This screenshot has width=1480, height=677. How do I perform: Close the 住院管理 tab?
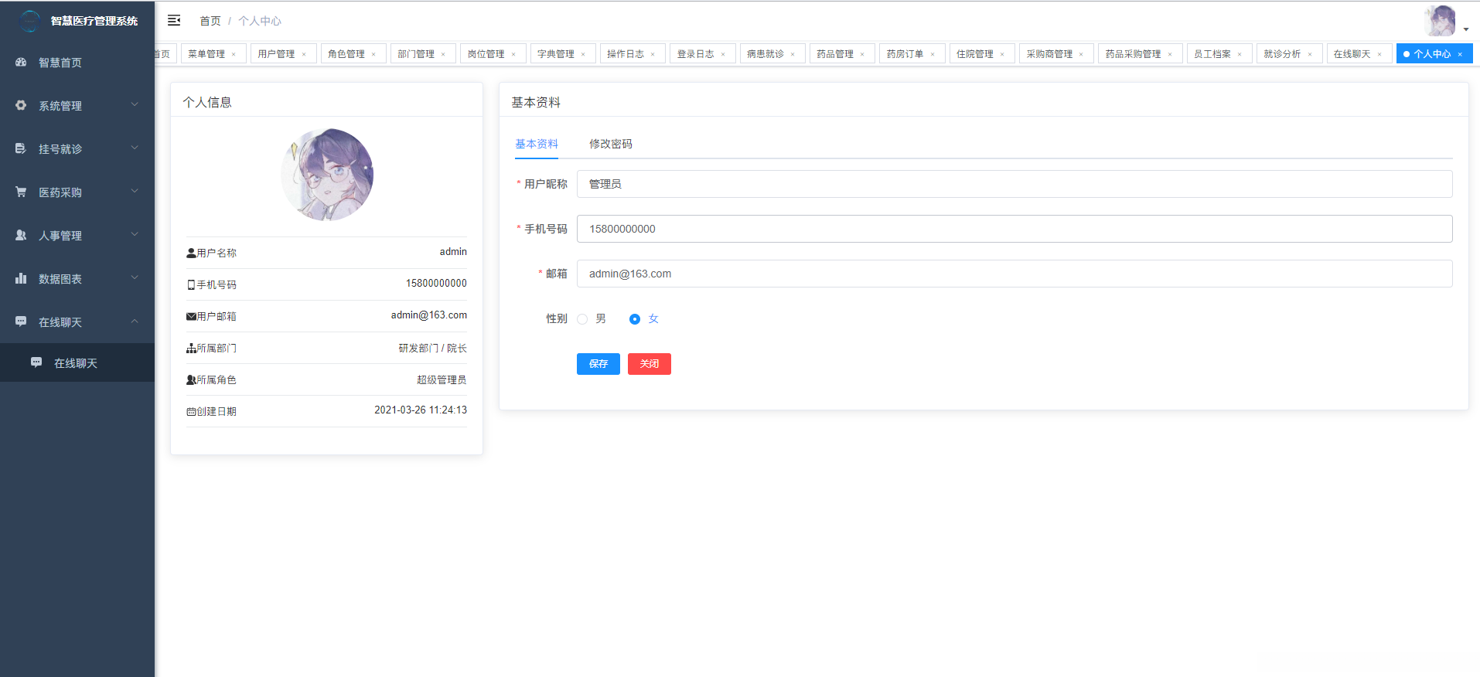pos(1002,54)
